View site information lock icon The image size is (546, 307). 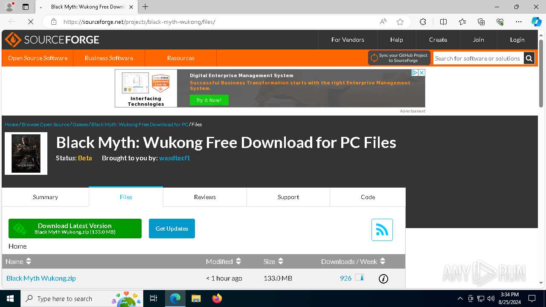tap(54, 22)
